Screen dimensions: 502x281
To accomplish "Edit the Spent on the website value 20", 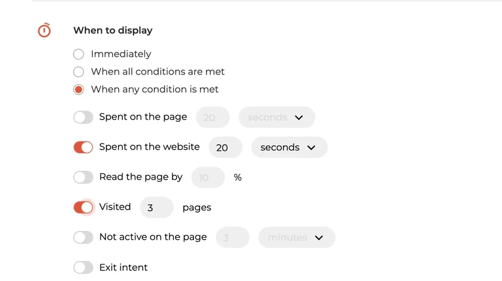I will [x=225, y=147].
